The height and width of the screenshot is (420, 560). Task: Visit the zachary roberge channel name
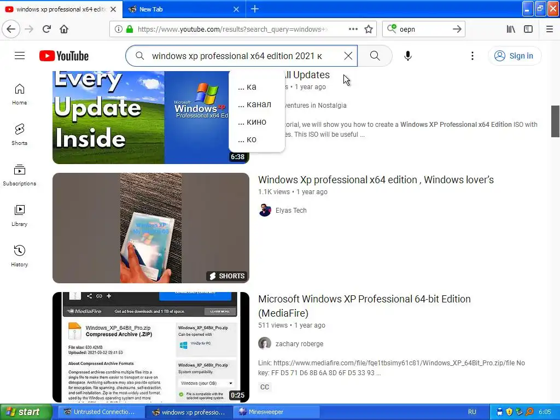click(299, 344)
